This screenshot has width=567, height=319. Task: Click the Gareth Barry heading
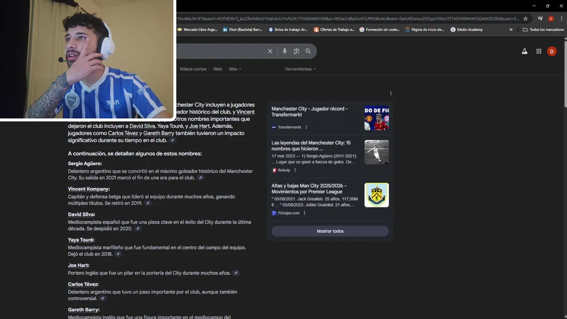click(84, 310)
